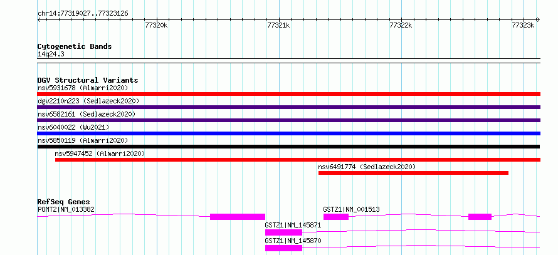Open dgv2210n223 (Sedlazeck2020) label
The height and width of the screenshot is (255, 558).
point(88,101)
